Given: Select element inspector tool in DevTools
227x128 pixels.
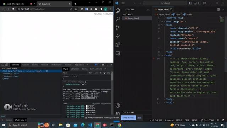Looking at the screenshot, I should (x=2, y=65).
